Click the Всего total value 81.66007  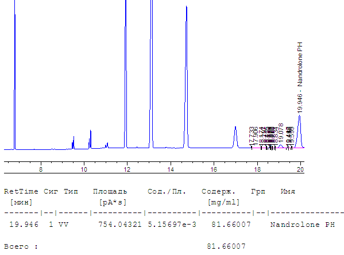[226, 246]
